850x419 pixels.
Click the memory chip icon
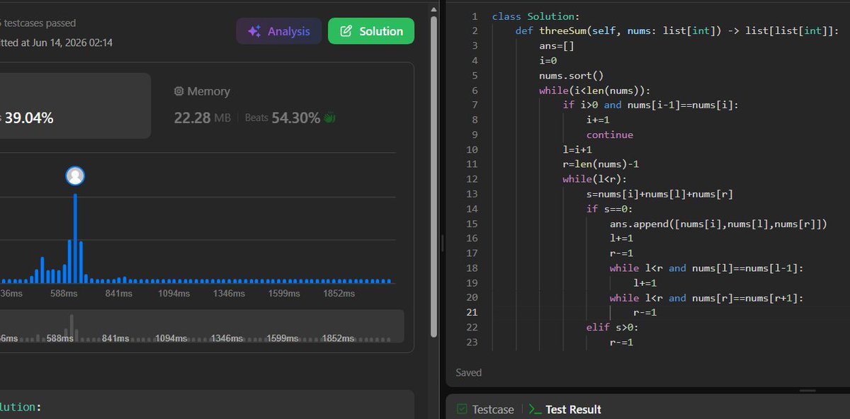(x=179, y=91)
